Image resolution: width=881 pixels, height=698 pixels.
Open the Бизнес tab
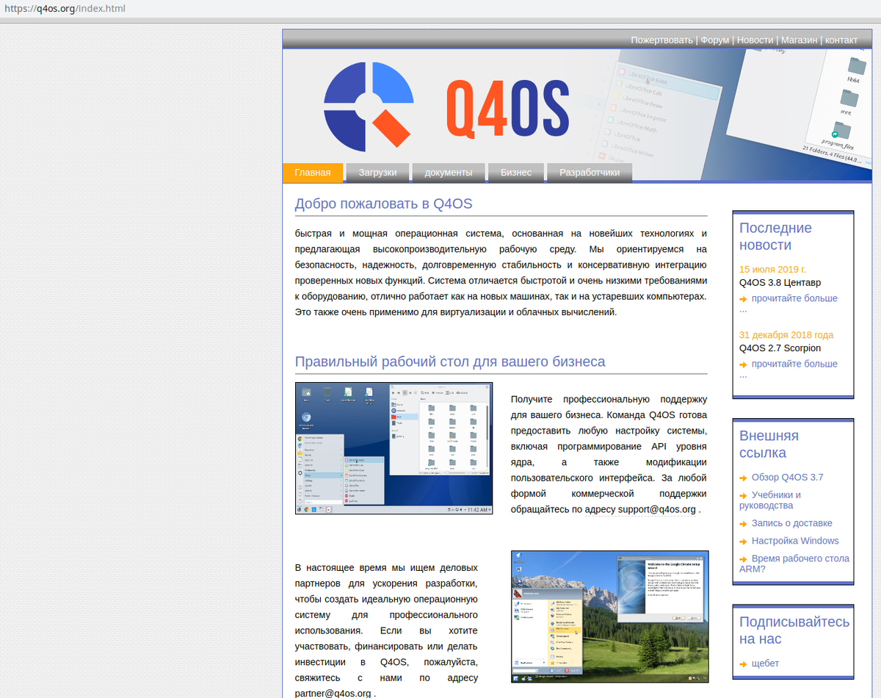coord(516,173)
